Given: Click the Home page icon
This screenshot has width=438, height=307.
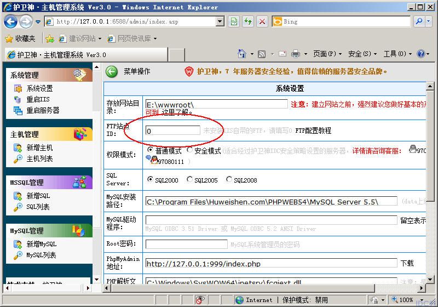Looking at the screenshot, I should coord(242,53).
